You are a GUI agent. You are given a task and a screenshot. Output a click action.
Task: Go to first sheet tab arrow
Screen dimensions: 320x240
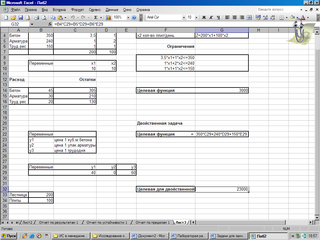(3, 222)
